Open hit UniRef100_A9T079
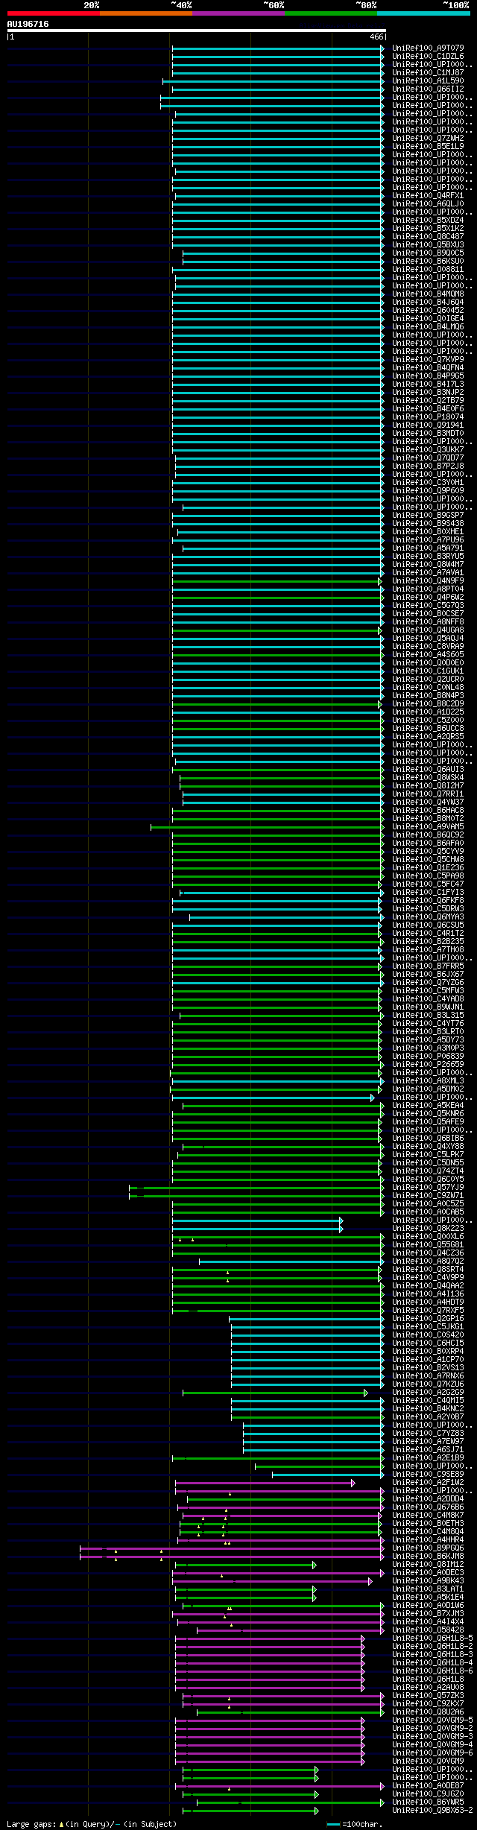 pos(428,48)
